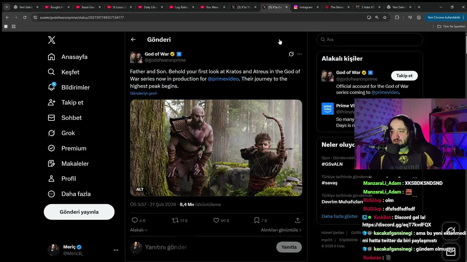Open the #savaş trending topic
The height and width of the screenshot is (262, 467).
tap(329, 183)
